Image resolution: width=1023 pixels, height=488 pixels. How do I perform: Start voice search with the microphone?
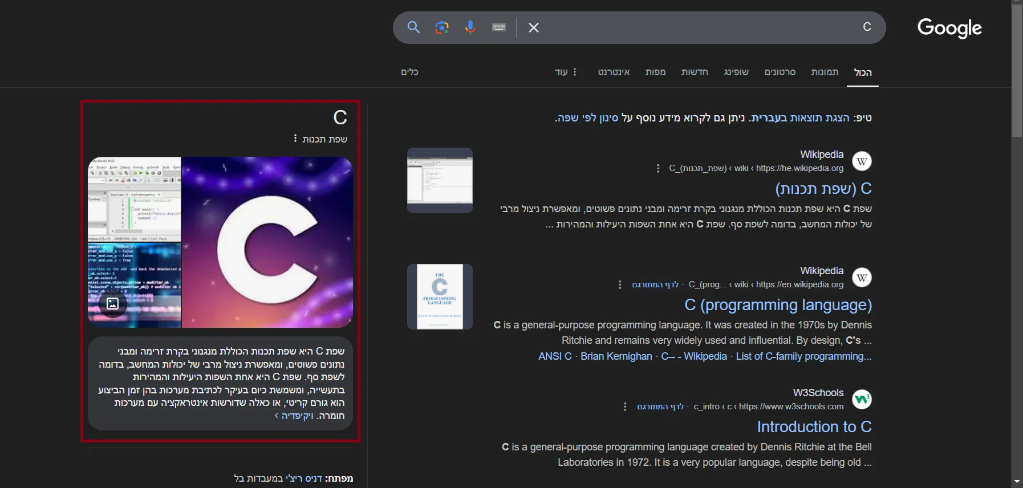coord(470,27)
